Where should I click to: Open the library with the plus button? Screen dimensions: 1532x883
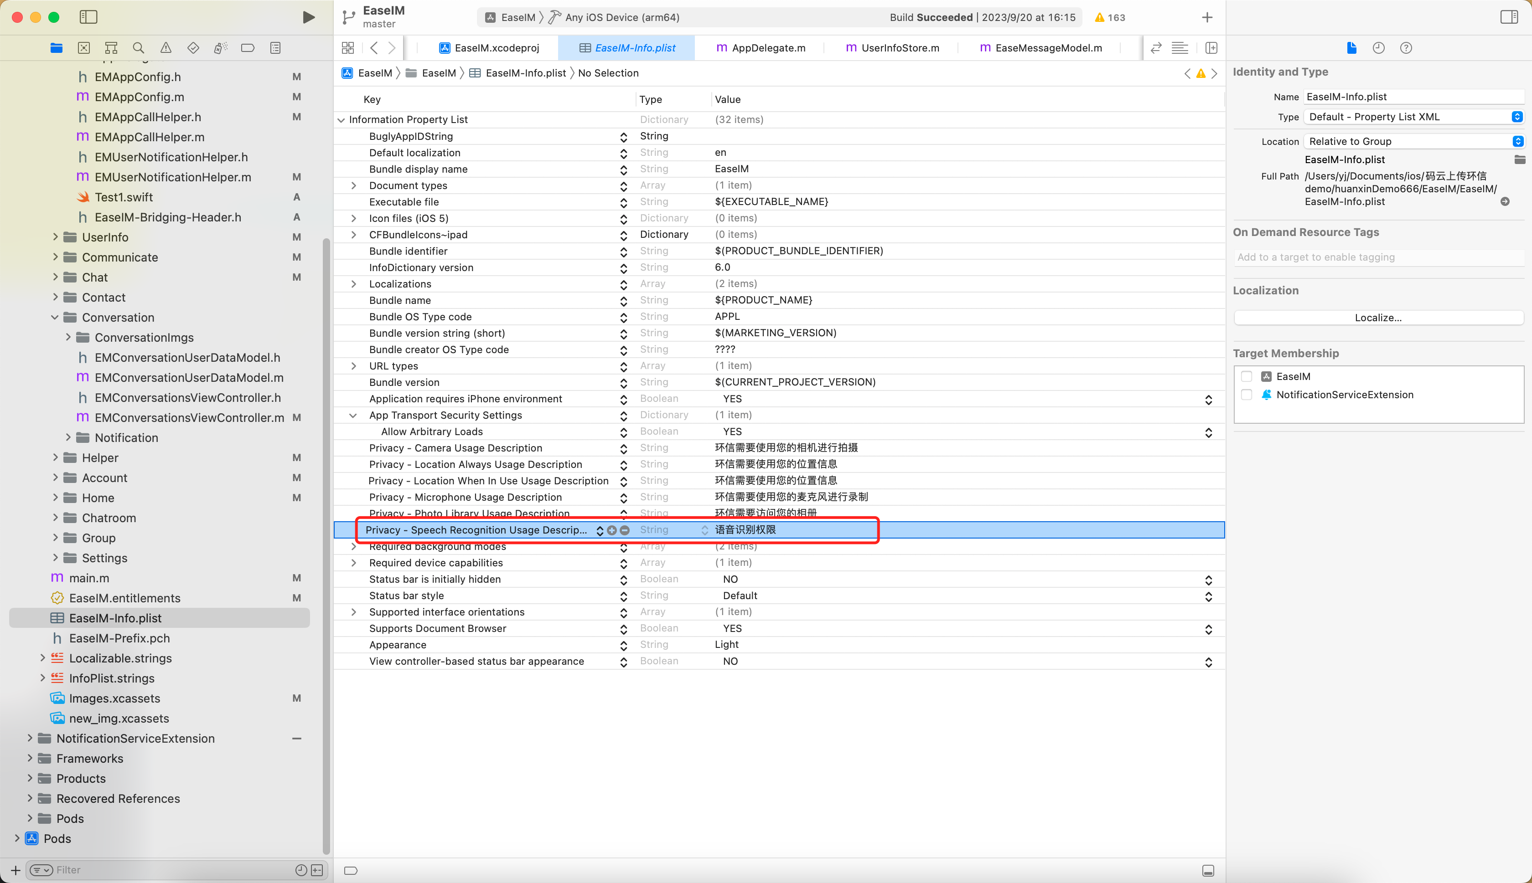point(1207,17)
